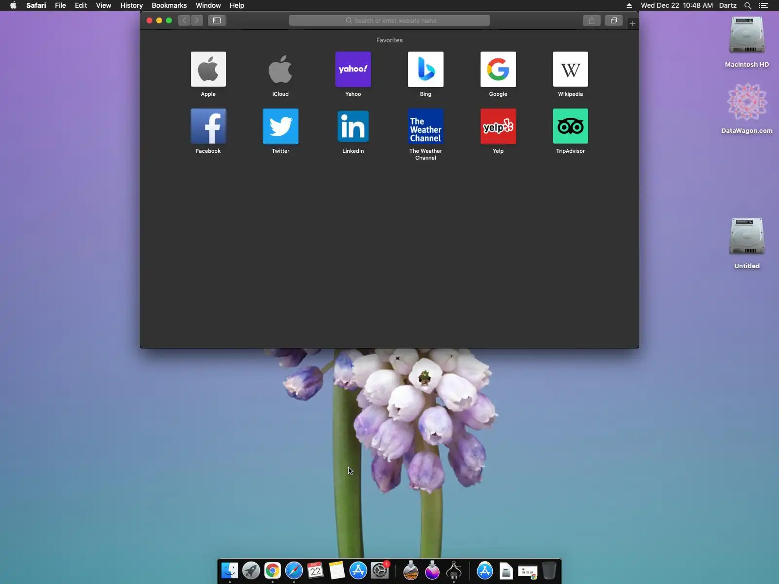
Task: Open the Apple favorite in Safari
Action: click(208, 69)
